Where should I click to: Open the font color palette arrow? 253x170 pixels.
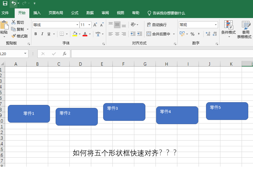tap(90, 34)
